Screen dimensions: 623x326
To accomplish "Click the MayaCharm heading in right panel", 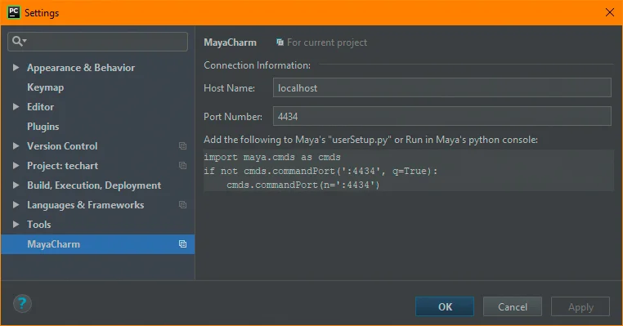I will [x=230, y=42].
